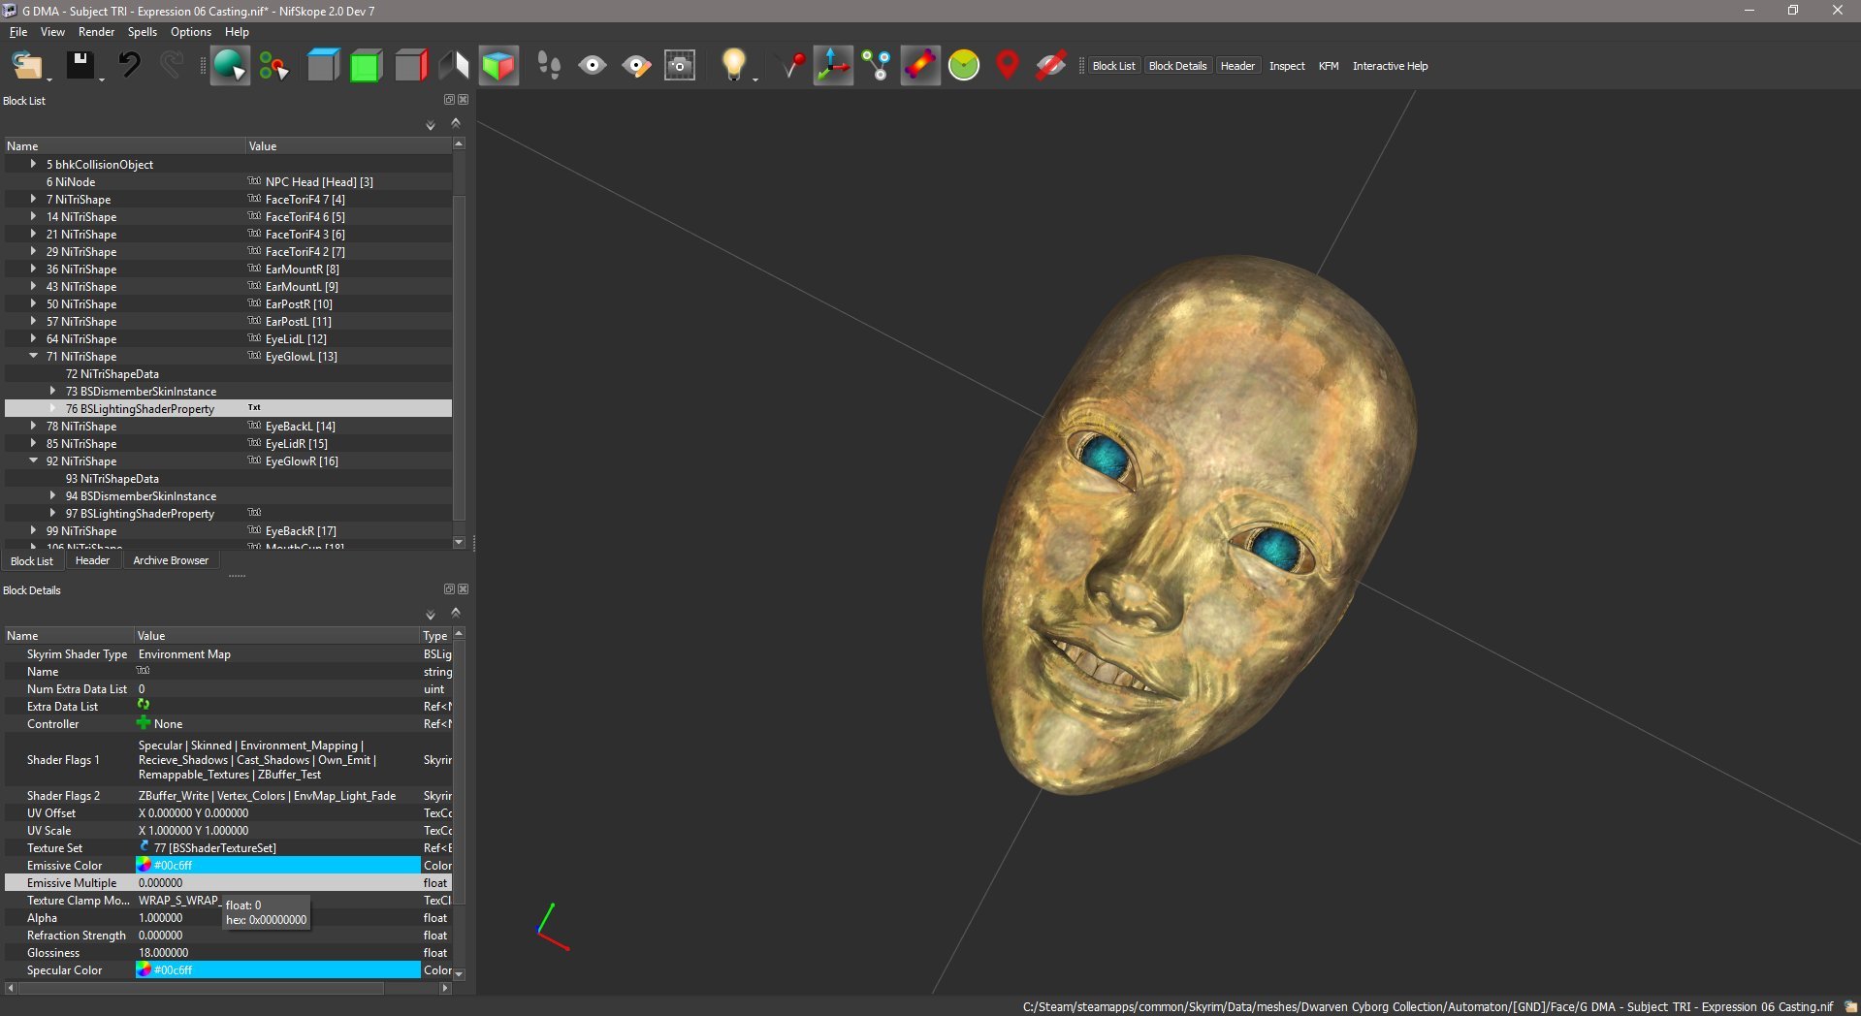
Task: Toggle the green circle constraints icon
Action: [964, 66]
